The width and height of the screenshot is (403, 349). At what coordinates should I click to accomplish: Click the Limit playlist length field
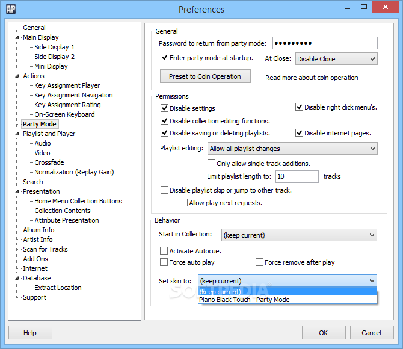[x=297, y=176]
